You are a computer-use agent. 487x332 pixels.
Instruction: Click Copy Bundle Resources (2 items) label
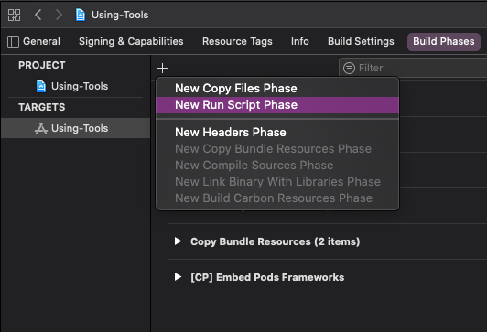(276, 241)
